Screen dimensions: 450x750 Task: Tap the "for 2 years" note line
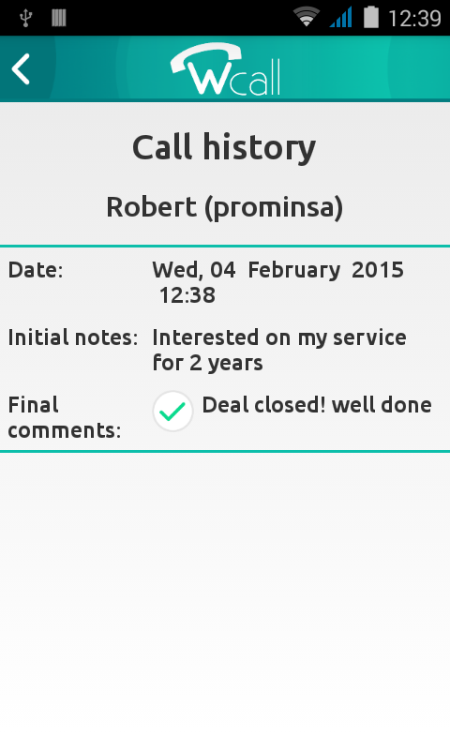click(207, 363)
